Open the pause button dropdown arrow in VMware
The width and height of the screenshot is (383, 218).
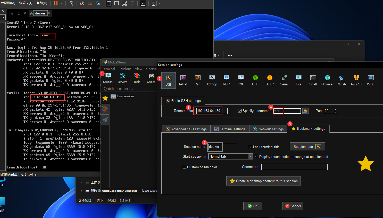[61, 3]
